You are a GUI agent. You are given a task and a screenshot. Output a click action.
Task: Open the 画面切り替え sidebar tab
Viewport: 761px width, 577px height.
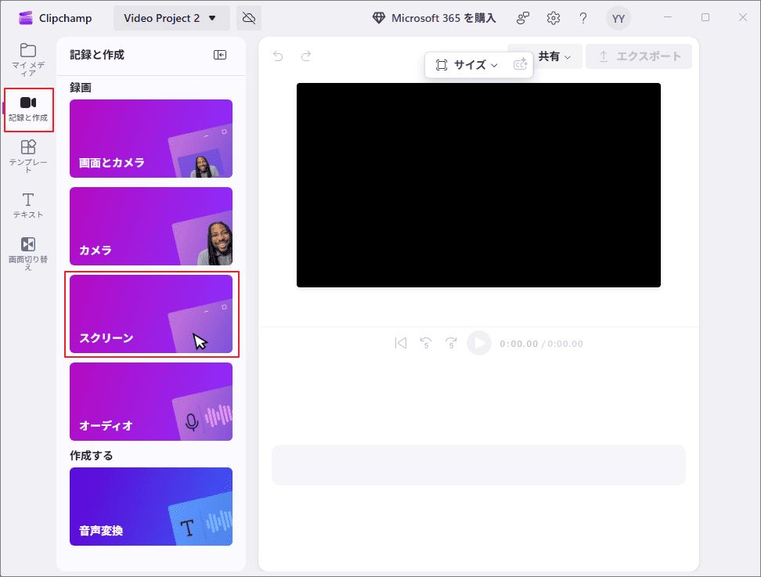[28, 253]
